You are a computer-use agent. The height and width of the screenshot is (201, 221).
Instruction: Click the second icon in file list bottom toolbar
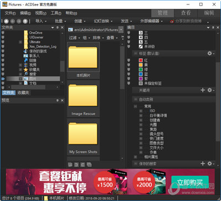(76, 164)
